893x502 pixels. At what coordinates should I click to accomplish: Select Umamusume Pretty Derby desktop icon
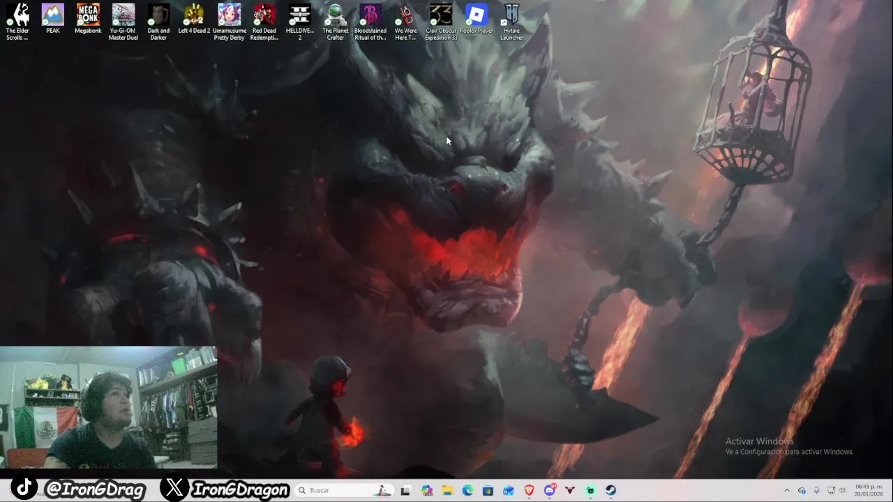point(230,22)
